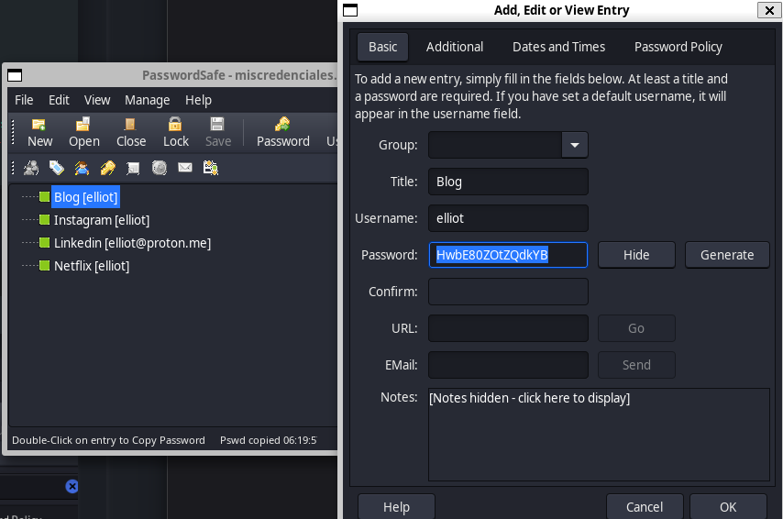Click hidden notes area to display notes
The width and height of the screenshot is (783, 519).
pos(598,434)
